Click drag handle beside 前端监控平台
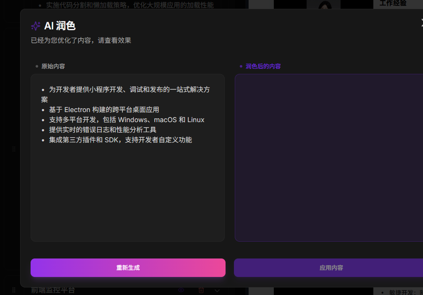This screenshot has height=295, width=423. pos(14,290)
